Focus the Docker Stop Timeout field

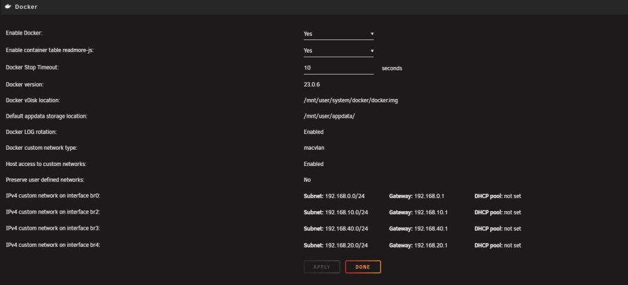click(338, 68)
